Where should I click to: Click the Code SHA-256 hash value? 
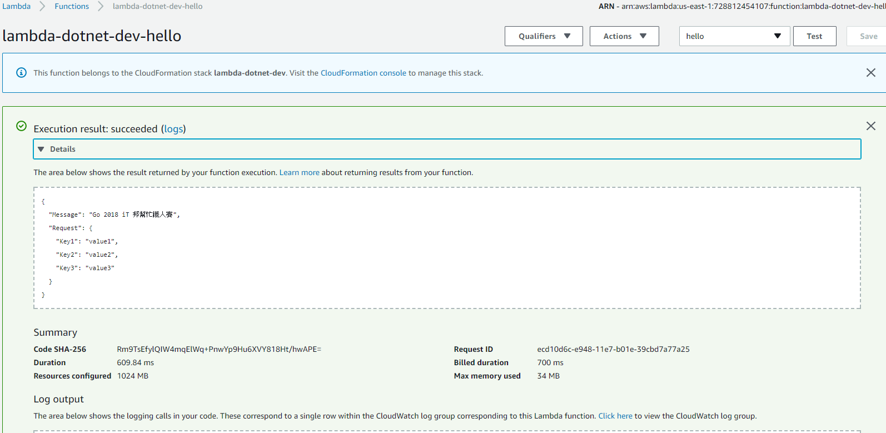click(x=218, y=350)
